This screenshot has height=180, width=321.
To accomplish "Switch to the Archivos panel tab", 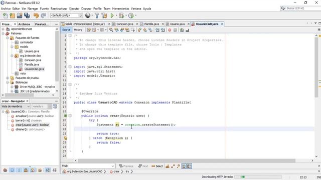I will pyautogui.click(x=24, y=24).
